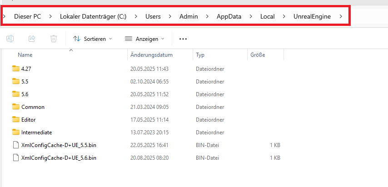The height and width of the screenshot is (187, 388).
Task: Select XmlConfigCache-D+UE_5.6.bin file
Action: point(59,158)
